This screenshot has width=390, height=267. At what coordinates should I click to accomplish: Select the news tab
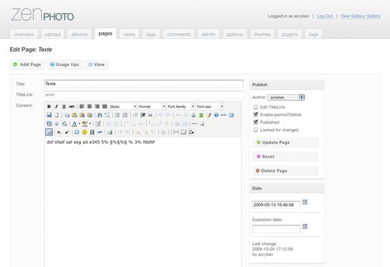tap(130, 34)
